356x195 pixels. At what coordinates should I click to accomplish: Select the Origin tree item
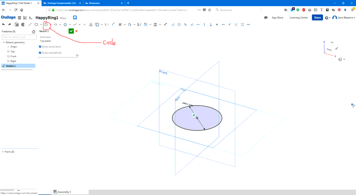point(14,47)
